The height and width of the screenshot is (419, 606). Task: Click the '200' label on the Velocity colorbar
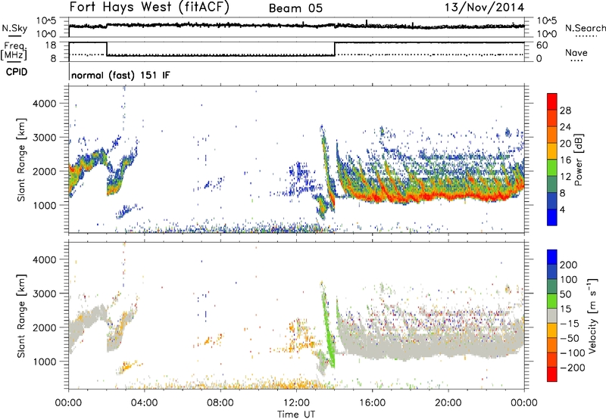tap(568, 265)
